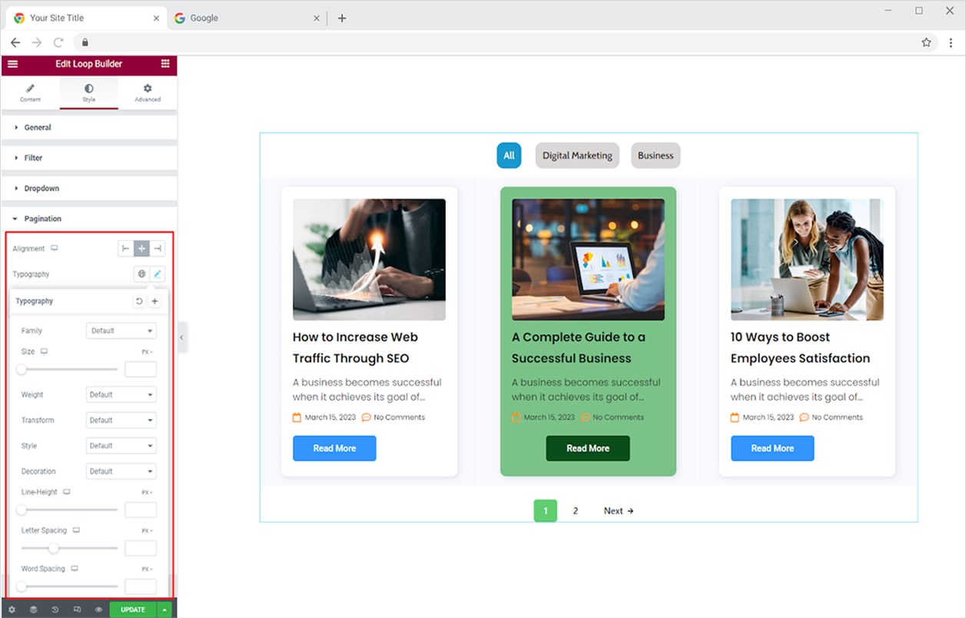
Task: Open the History icon in bottom bar
Action: [x=55, y=610]
